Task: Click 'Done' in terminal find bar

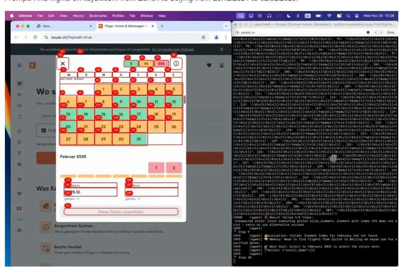Action: click(x=391, y=33)
